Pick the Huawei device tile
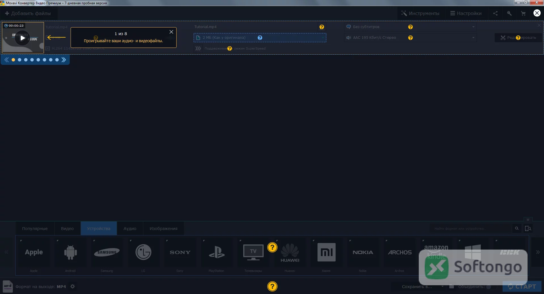Image resolution: width=544 pixels, height=294 pixels. [x=290, y=252]
